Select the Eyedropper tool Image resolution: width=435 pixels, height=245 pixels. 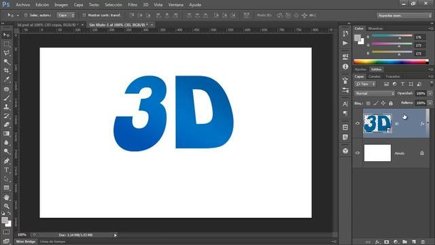pos(6,80)
